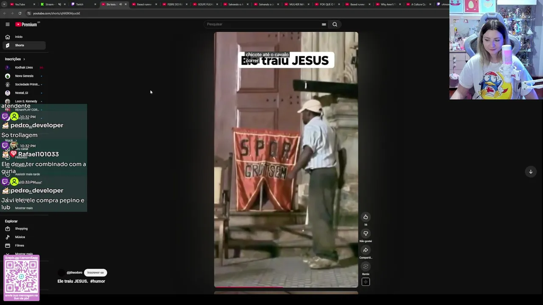The image size is (543, 305).
Task: Open Nova Genesis subscription channel
Action: tap(24, 76)
